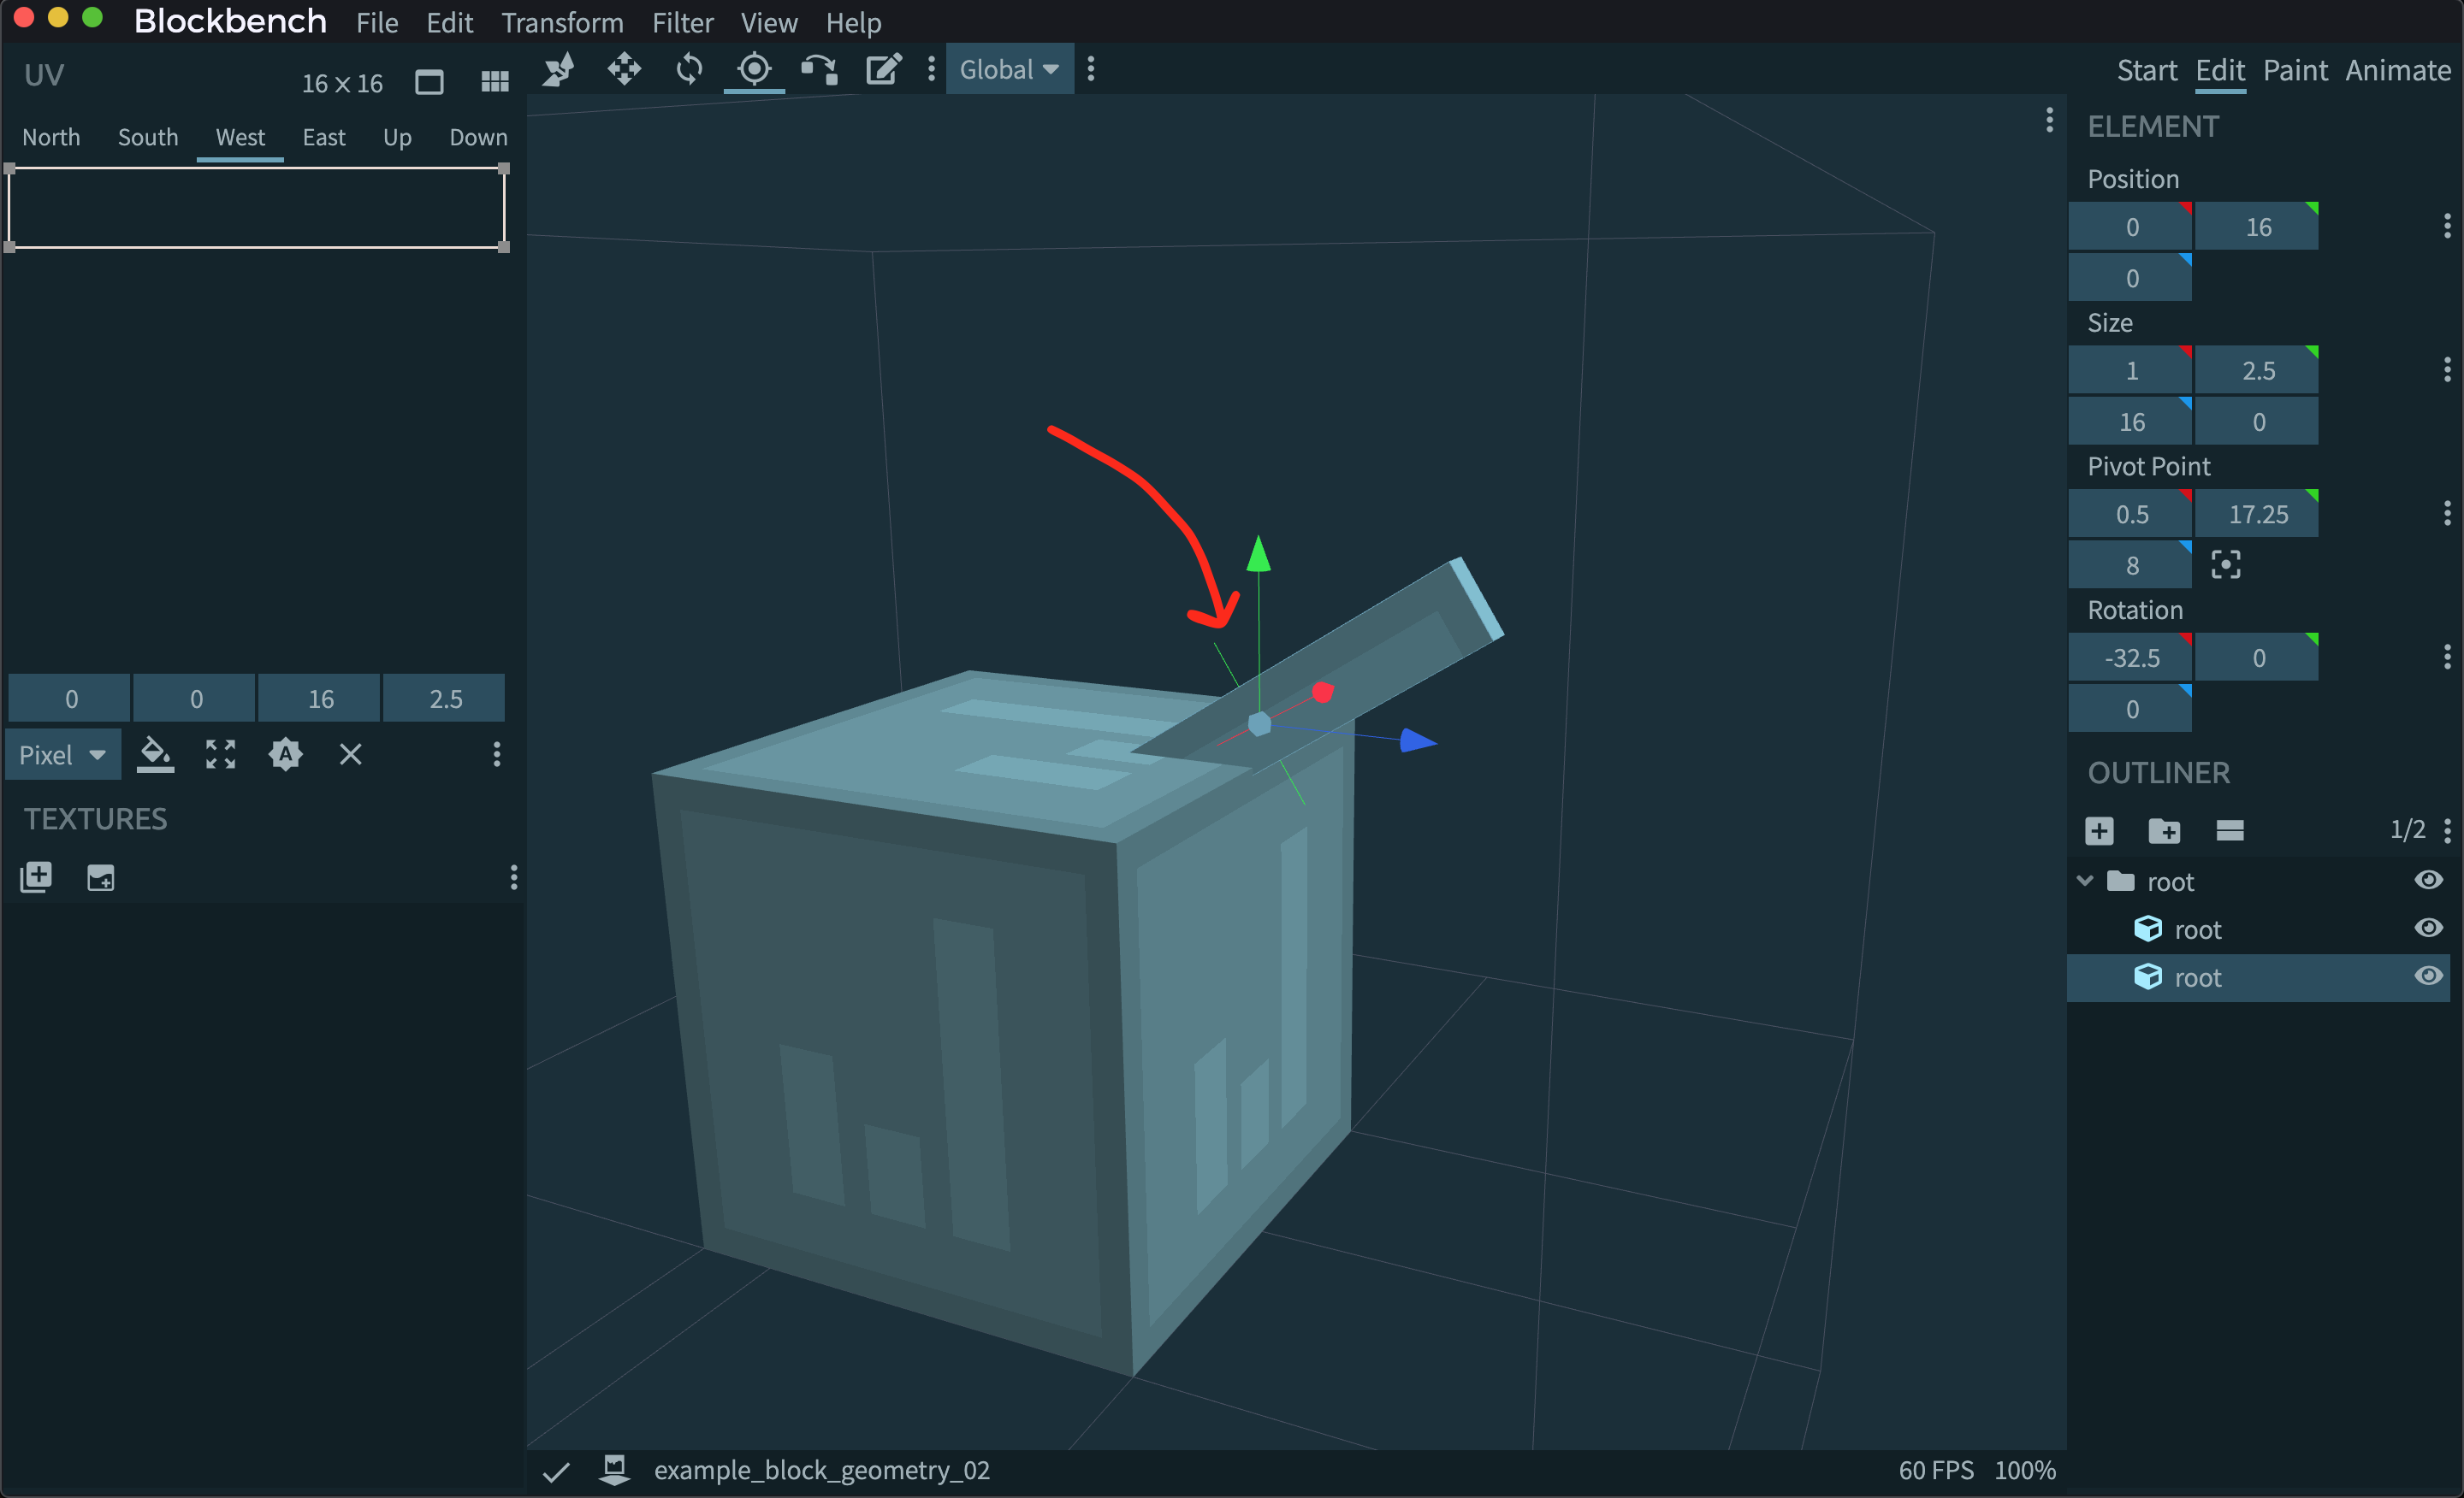Open the Global transform space dropdown
2464x1498 pixels.
click(1009, 70)
